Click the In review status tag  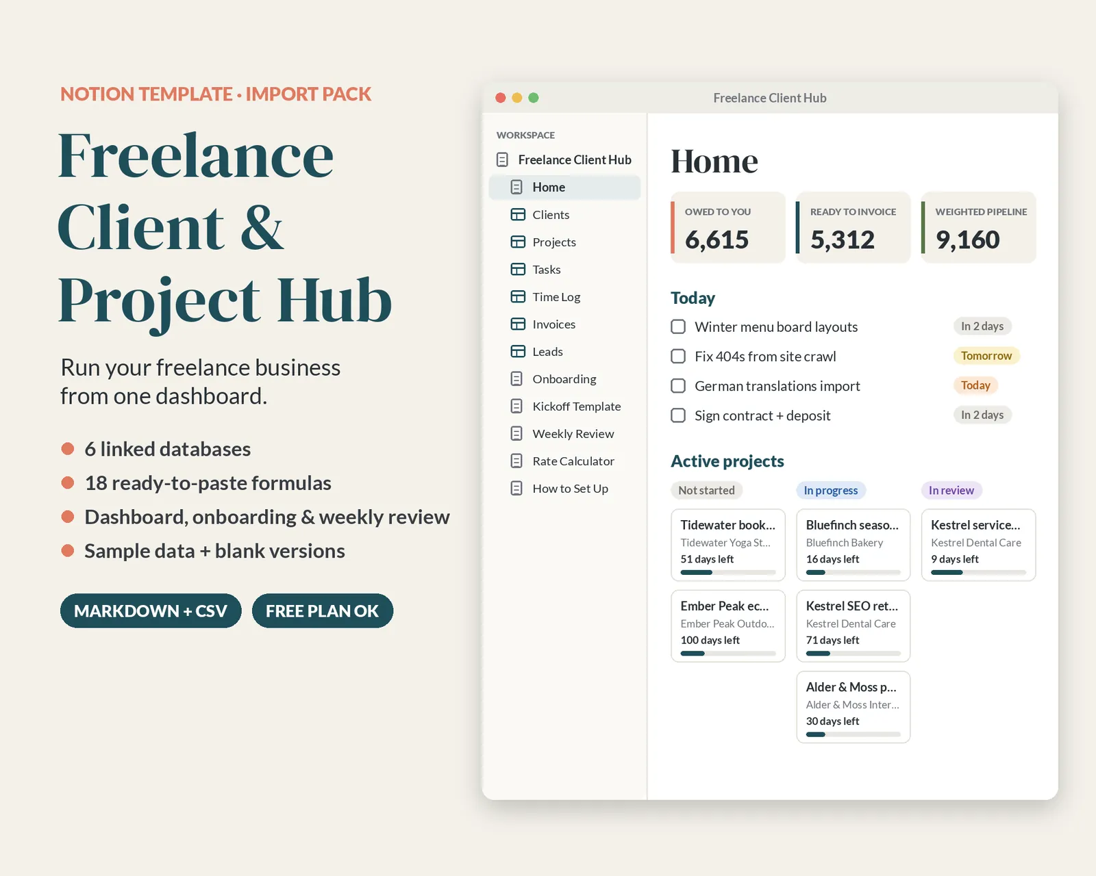(x=951, y=490)
